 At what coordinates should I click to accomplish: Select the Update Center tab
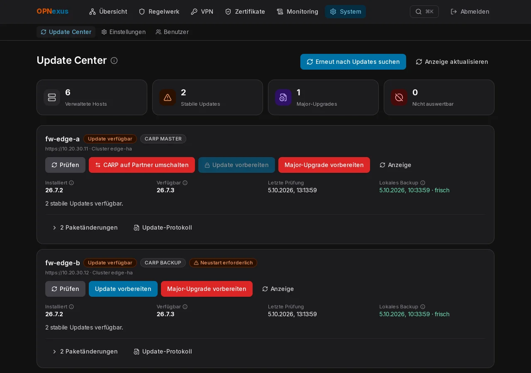coord(66,32)
